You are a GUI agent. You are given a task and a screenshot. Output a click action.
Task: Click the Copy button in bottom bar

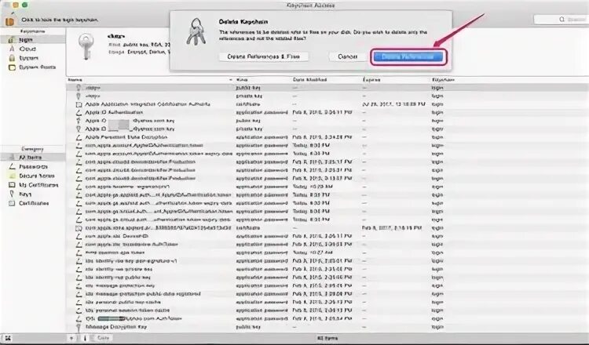103,338
